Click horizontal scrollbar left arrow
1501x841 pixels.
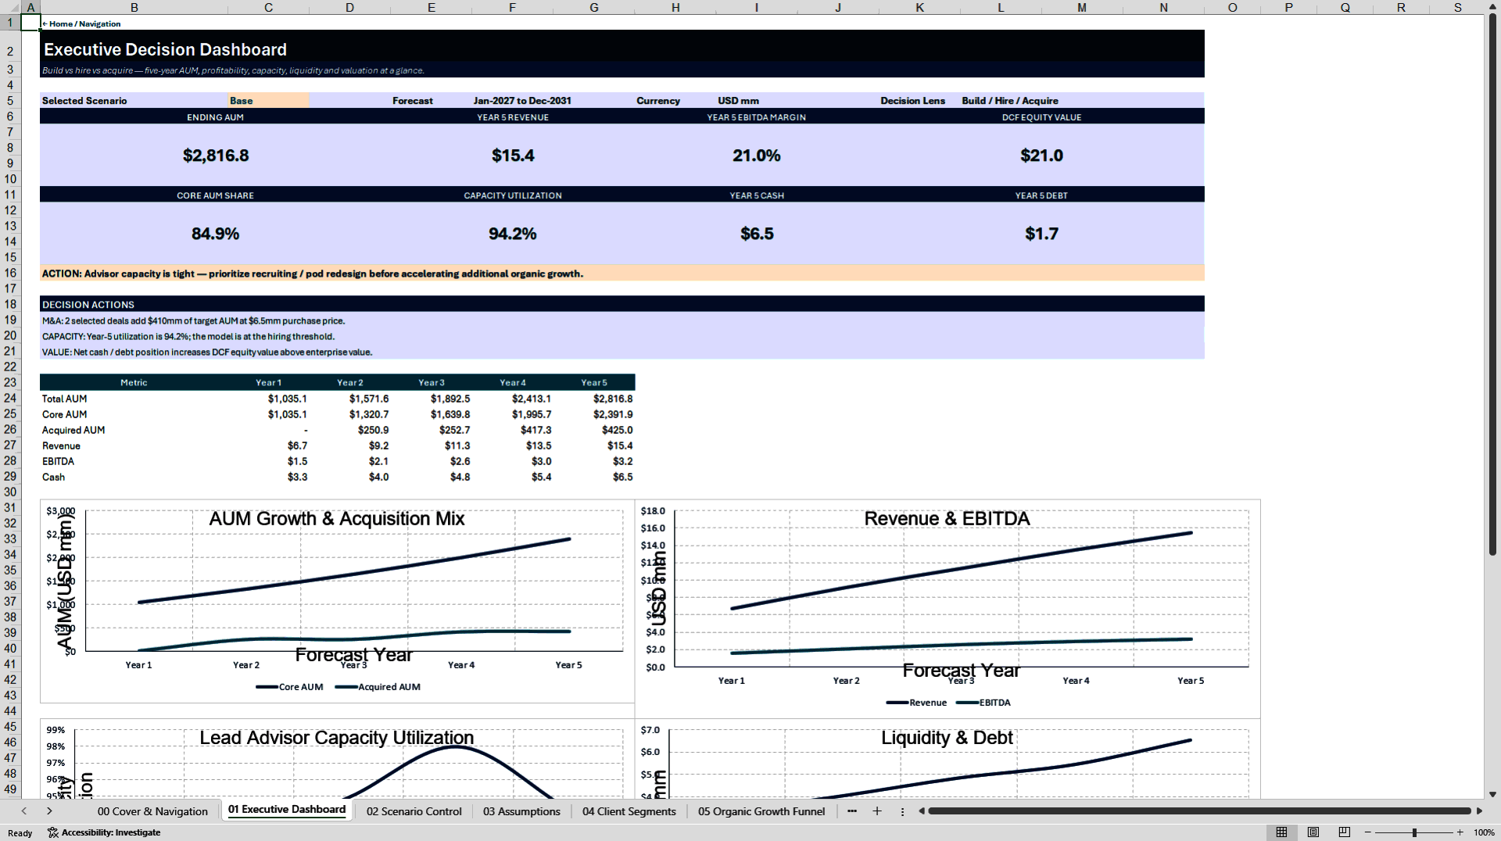click(x=922, y=811)
